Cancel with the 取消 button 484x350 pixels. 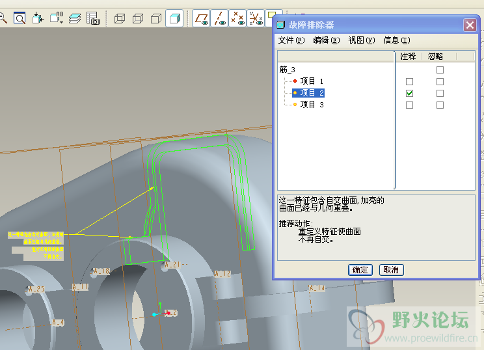[391, 270]
